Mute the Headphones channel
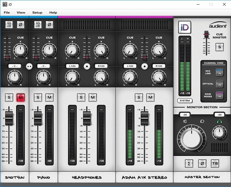This screenshot has height=187, width=231. [93, 97]
